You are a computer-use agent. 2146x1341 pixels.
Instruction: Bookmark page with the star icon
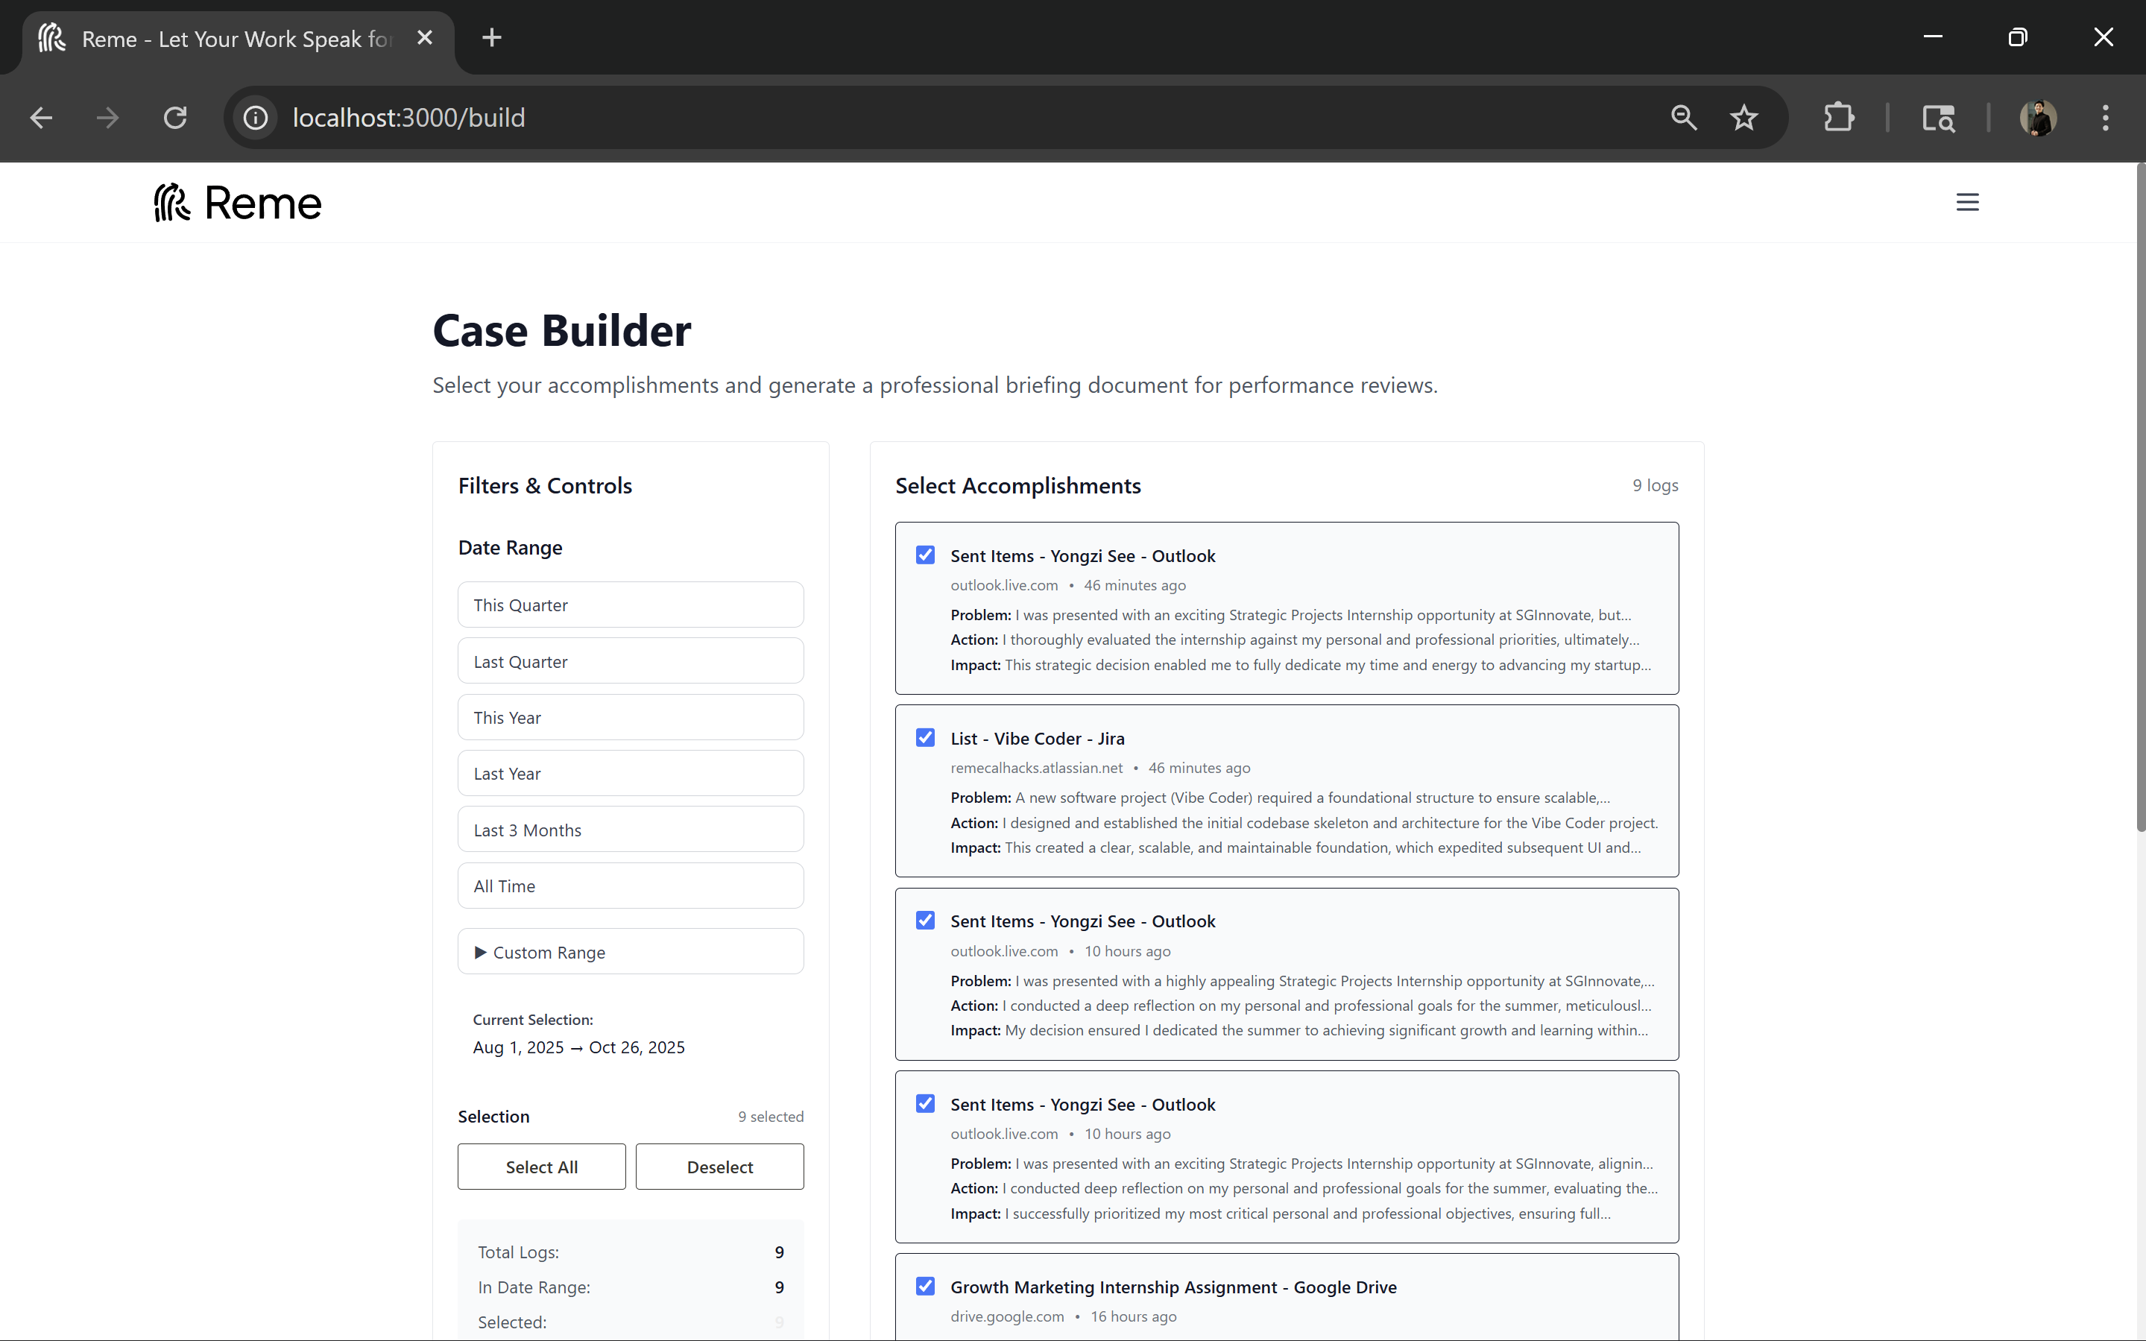1743,117
